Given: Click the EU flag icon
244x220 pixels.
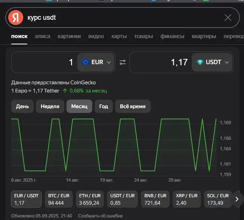Looking at the screenshot, I should tap(86, 62).
